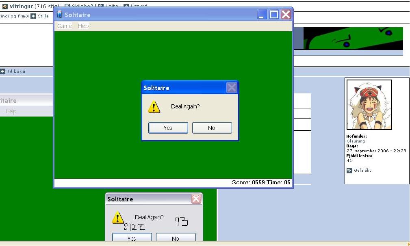
Task: Click No in the centered Deal Again dialog
Action: coord(212,128)
